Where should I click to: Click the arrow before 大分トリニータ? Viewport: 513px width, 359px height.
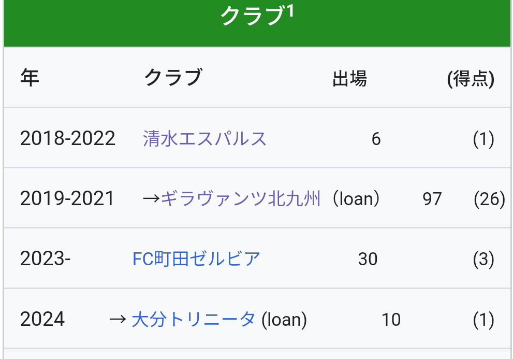click(118, 319)
